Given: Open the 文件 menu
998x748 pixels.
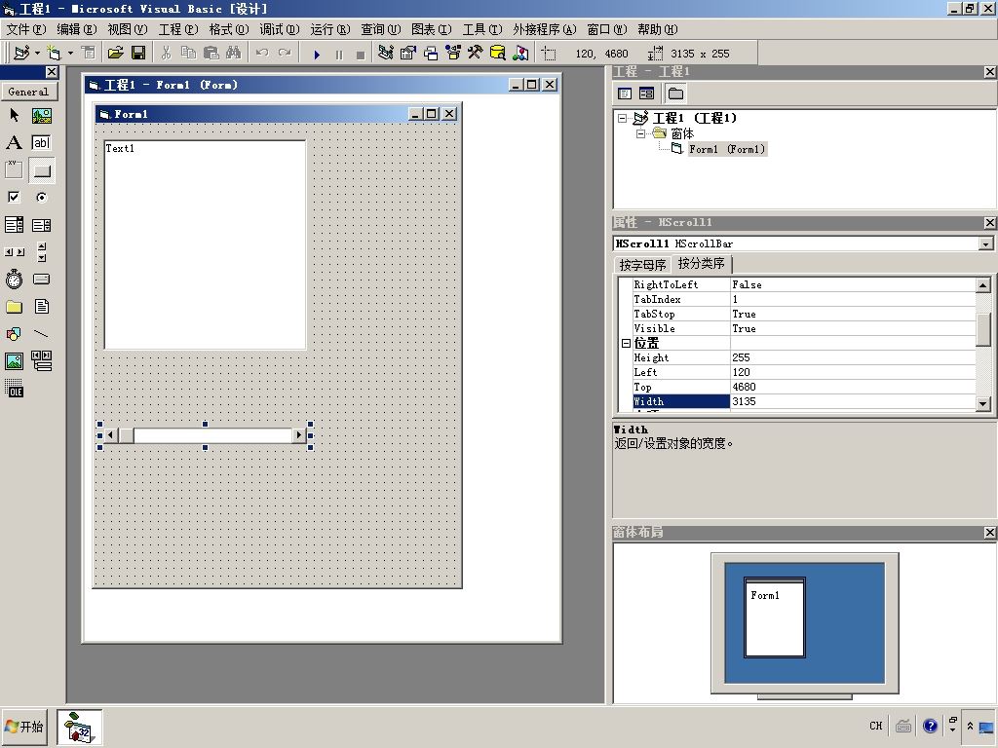Looking at the screenshot, I should (26, 29).
